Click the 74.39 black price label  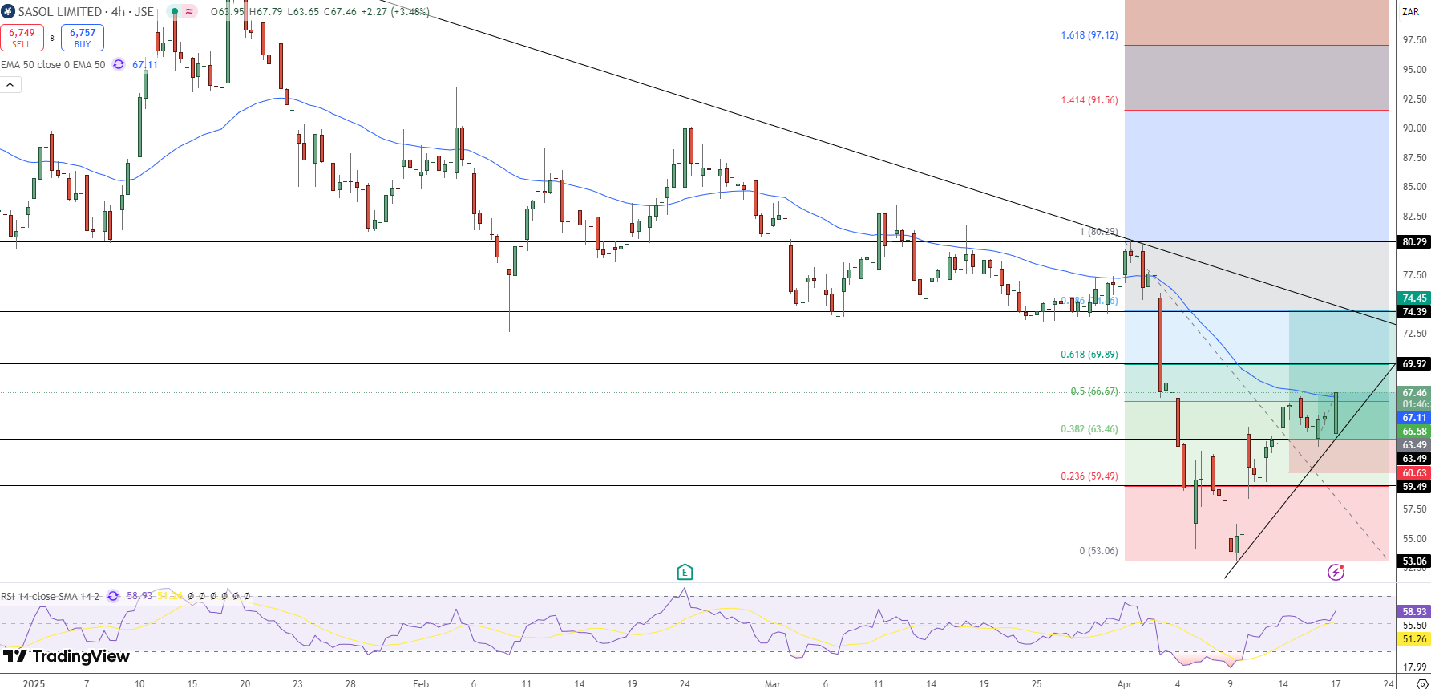click(1413, 312)
